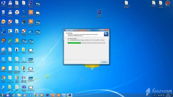Close the Photoshop installer window
Viewport: 173px width, 97px height.
pyautogui.click(x=107, y=30)
